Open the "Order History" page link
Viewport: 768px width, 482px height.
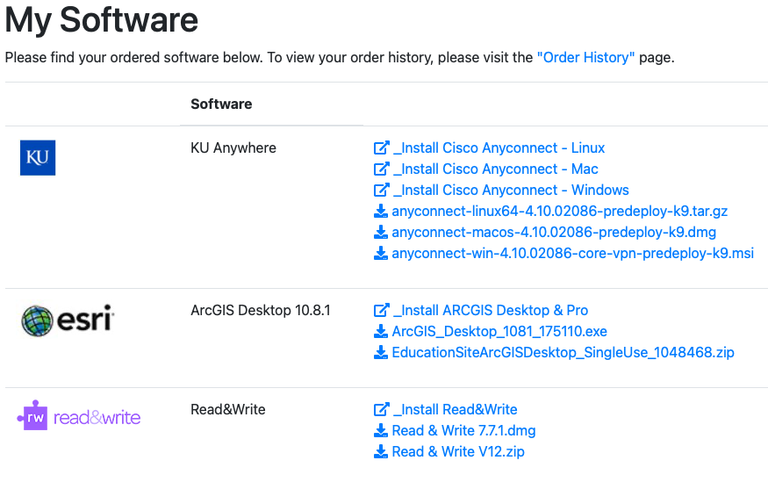585,57
